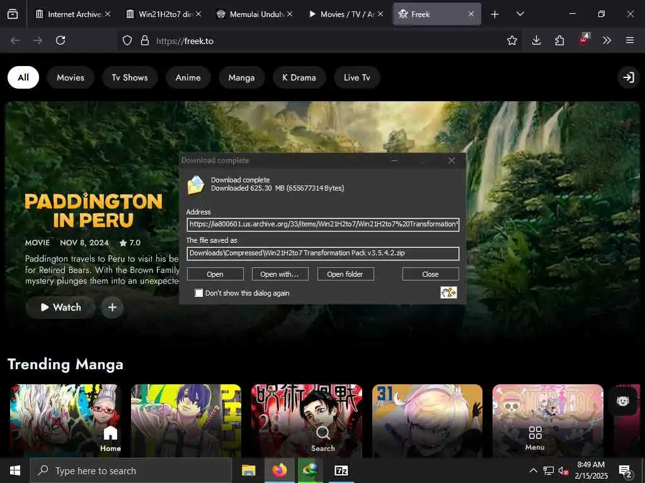Switch to the Tv Shows category

pyautogui.click(x=130, y=77)
